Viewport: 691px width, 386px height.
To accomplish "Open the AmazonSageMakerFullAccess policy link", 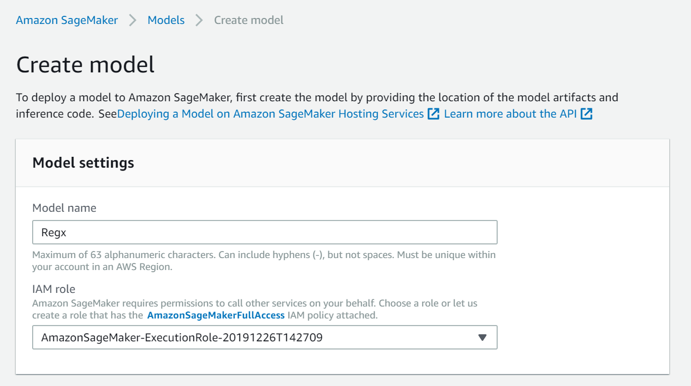I will point(216,315).
